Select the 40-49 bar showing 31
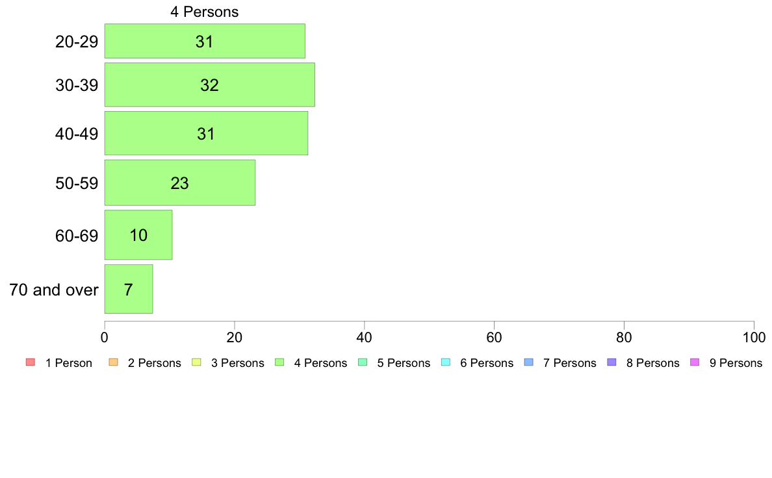Image resolution: width=772 pixels, height=478 pixels. coord(206,133)
